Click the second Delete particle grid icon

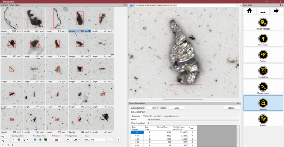click(x=18, y=140)
